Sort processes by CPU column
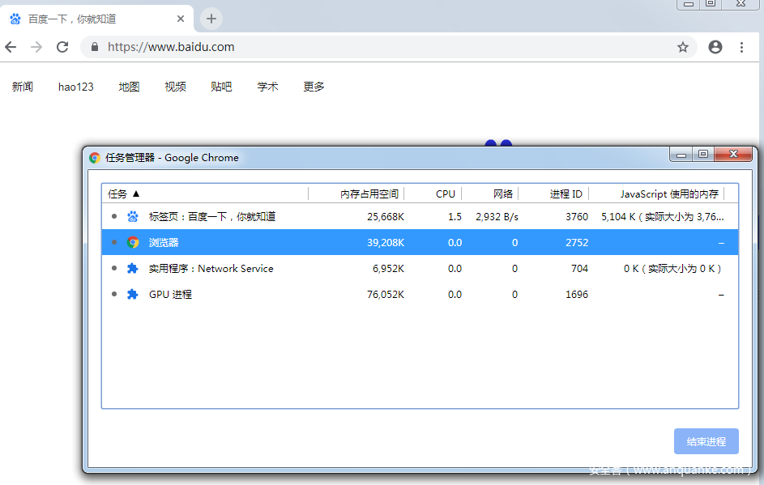The image size is (764, 485). click(x=445, y=194)
